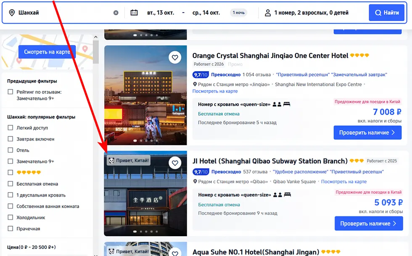Open the Orange Crystal Shanghai Jinqiao hotel title
412x256 pixels.
click(270, 56)
